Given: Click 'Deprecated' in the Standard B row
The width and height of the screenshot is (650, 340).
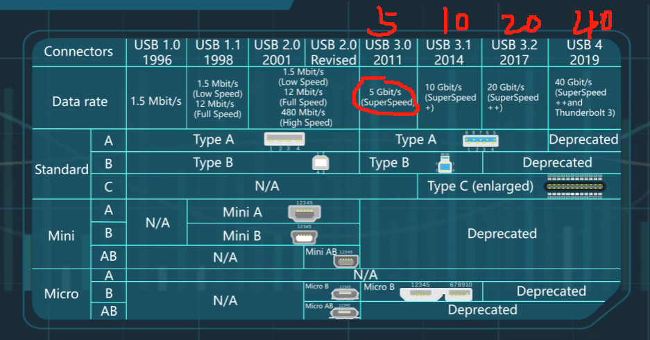Looking at the screenshot, I should tap(557, 162).
